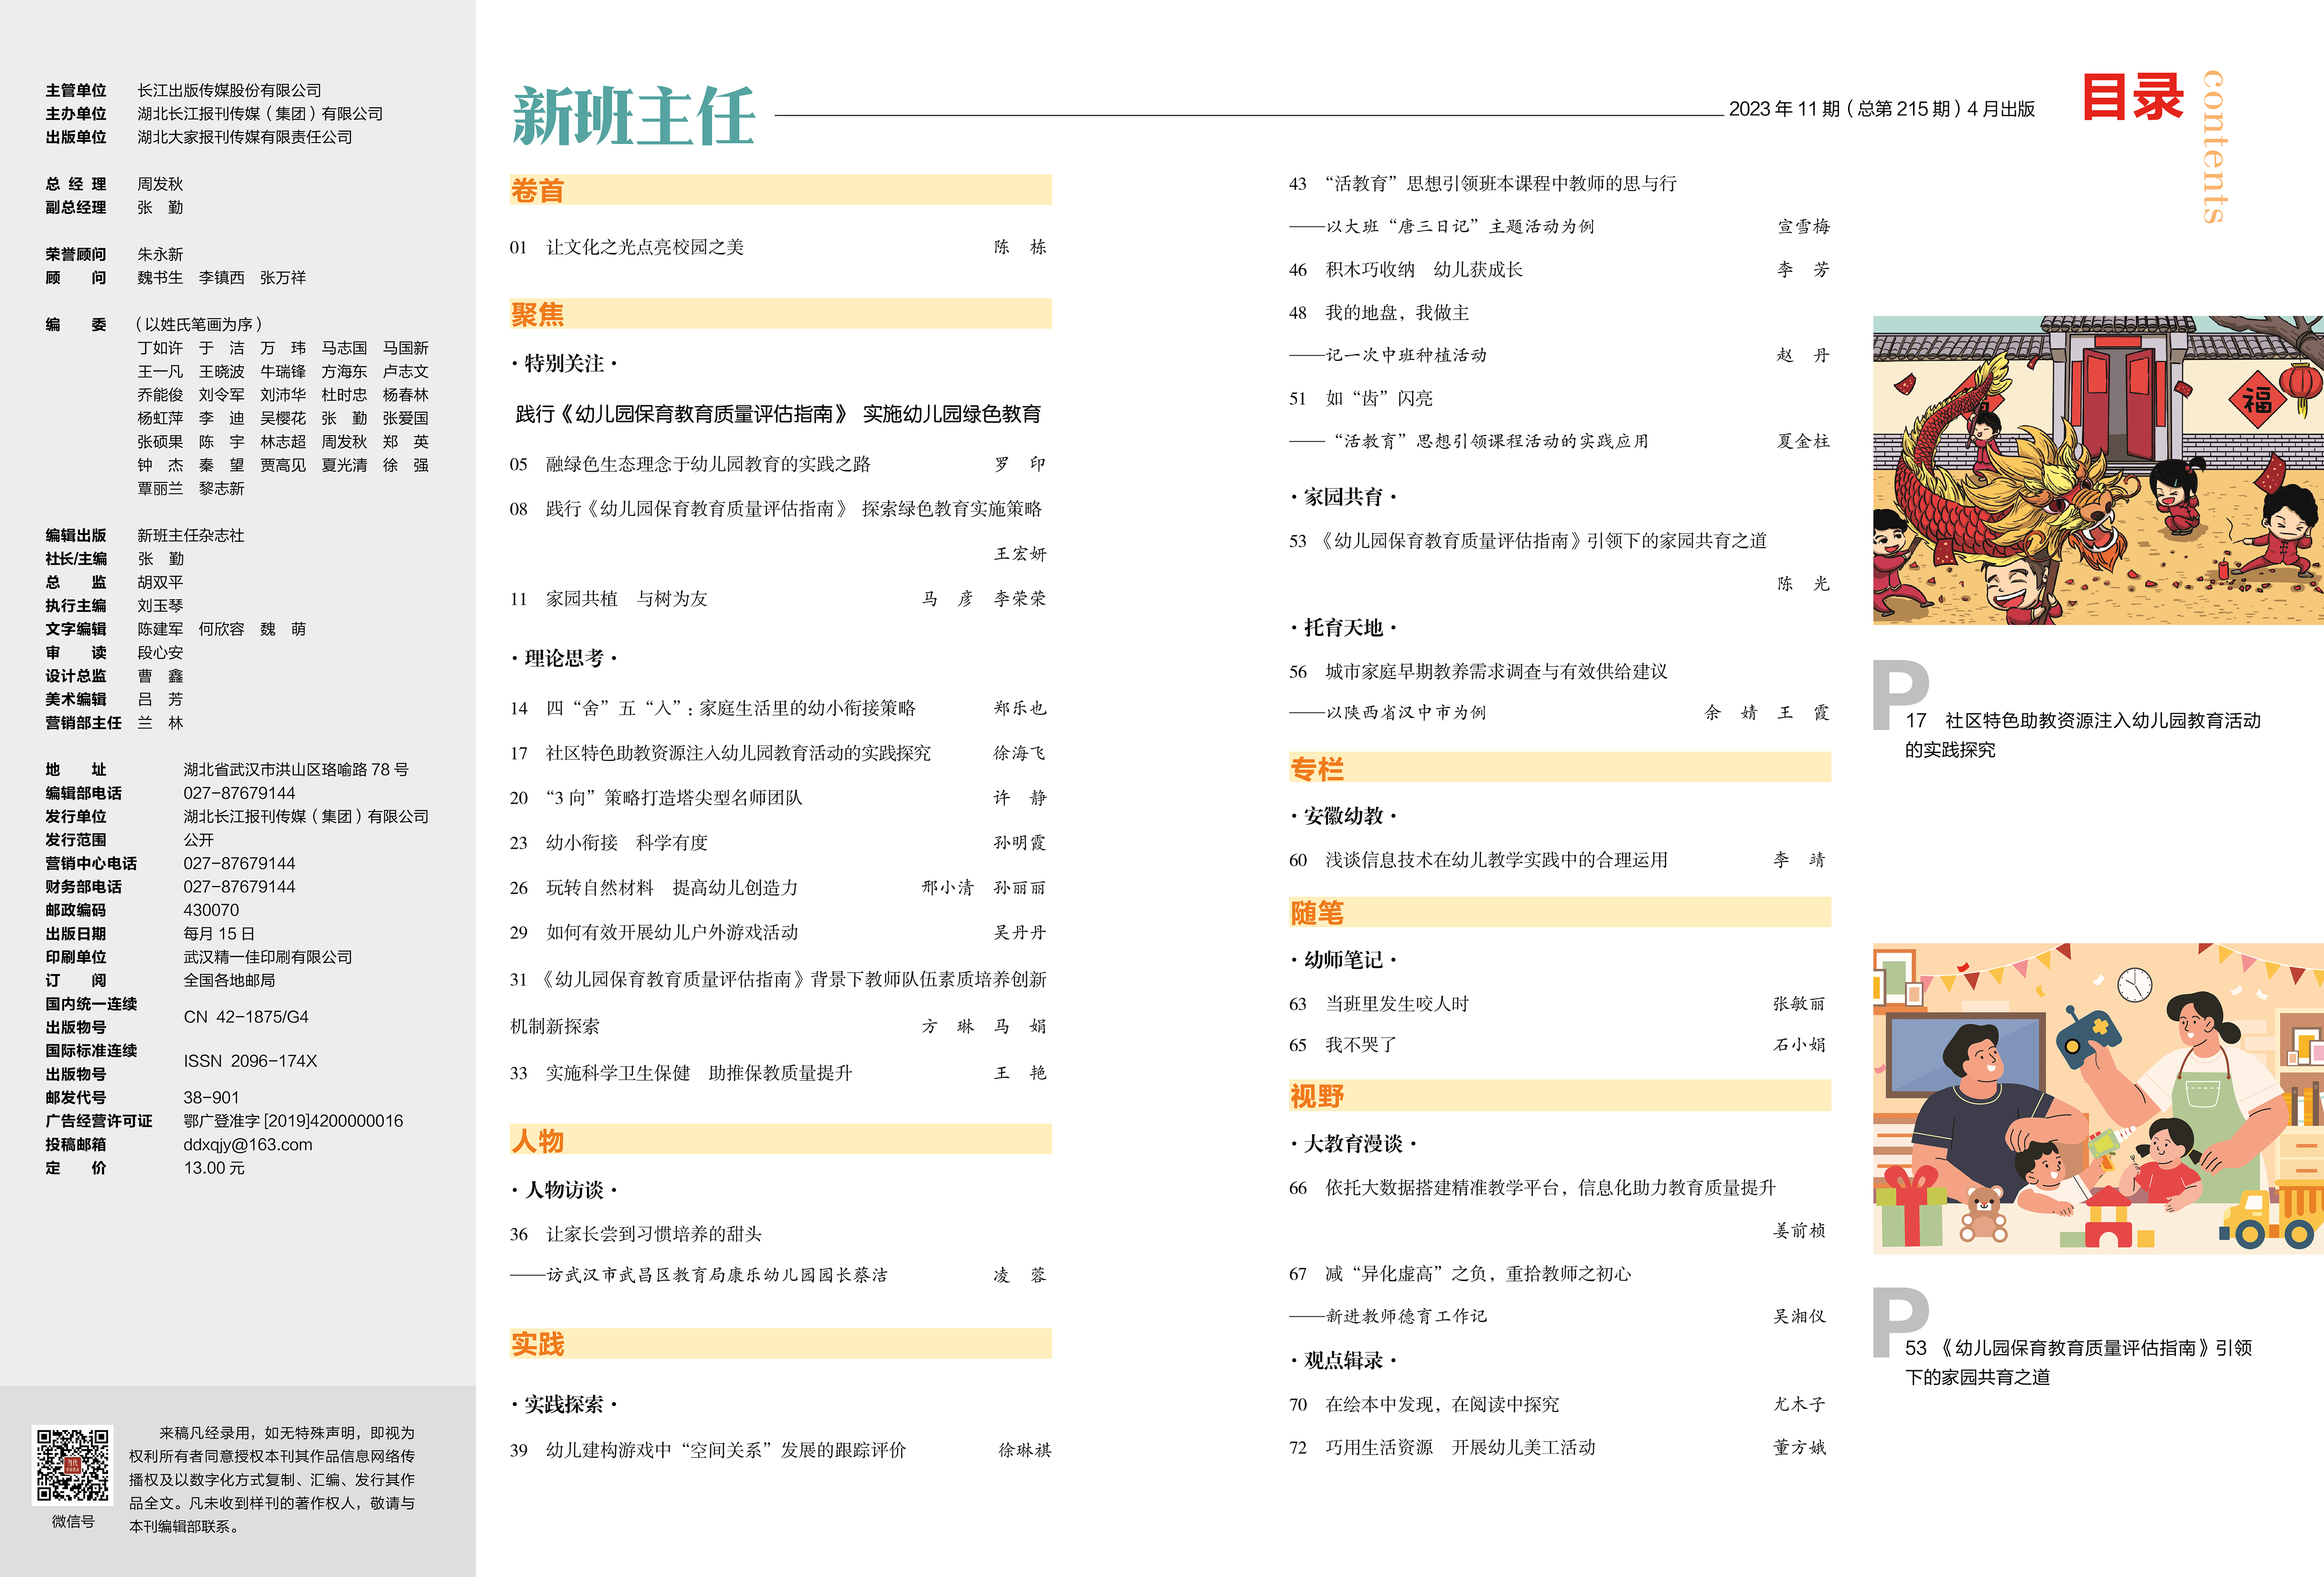
Task: Click the 随笔 section header bar
Action: click(x=1317, y=913)
